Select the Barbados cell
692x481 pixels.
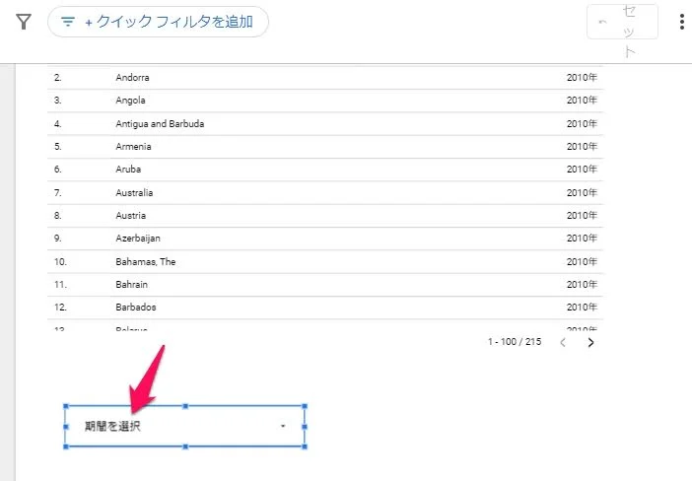click(135, 308)
